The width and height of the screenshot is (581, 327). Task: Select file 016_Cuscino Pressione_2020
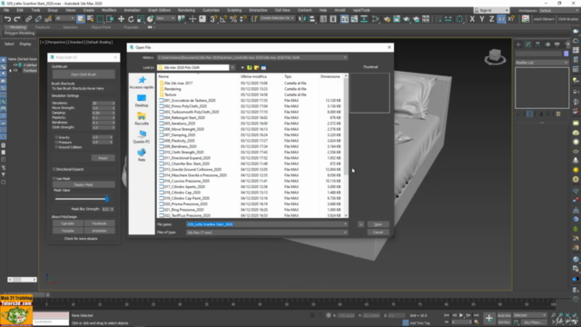187,181
